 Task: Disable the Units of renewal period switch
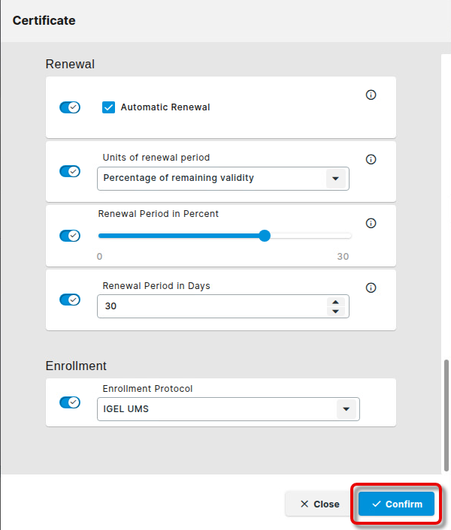coord(70,171)
